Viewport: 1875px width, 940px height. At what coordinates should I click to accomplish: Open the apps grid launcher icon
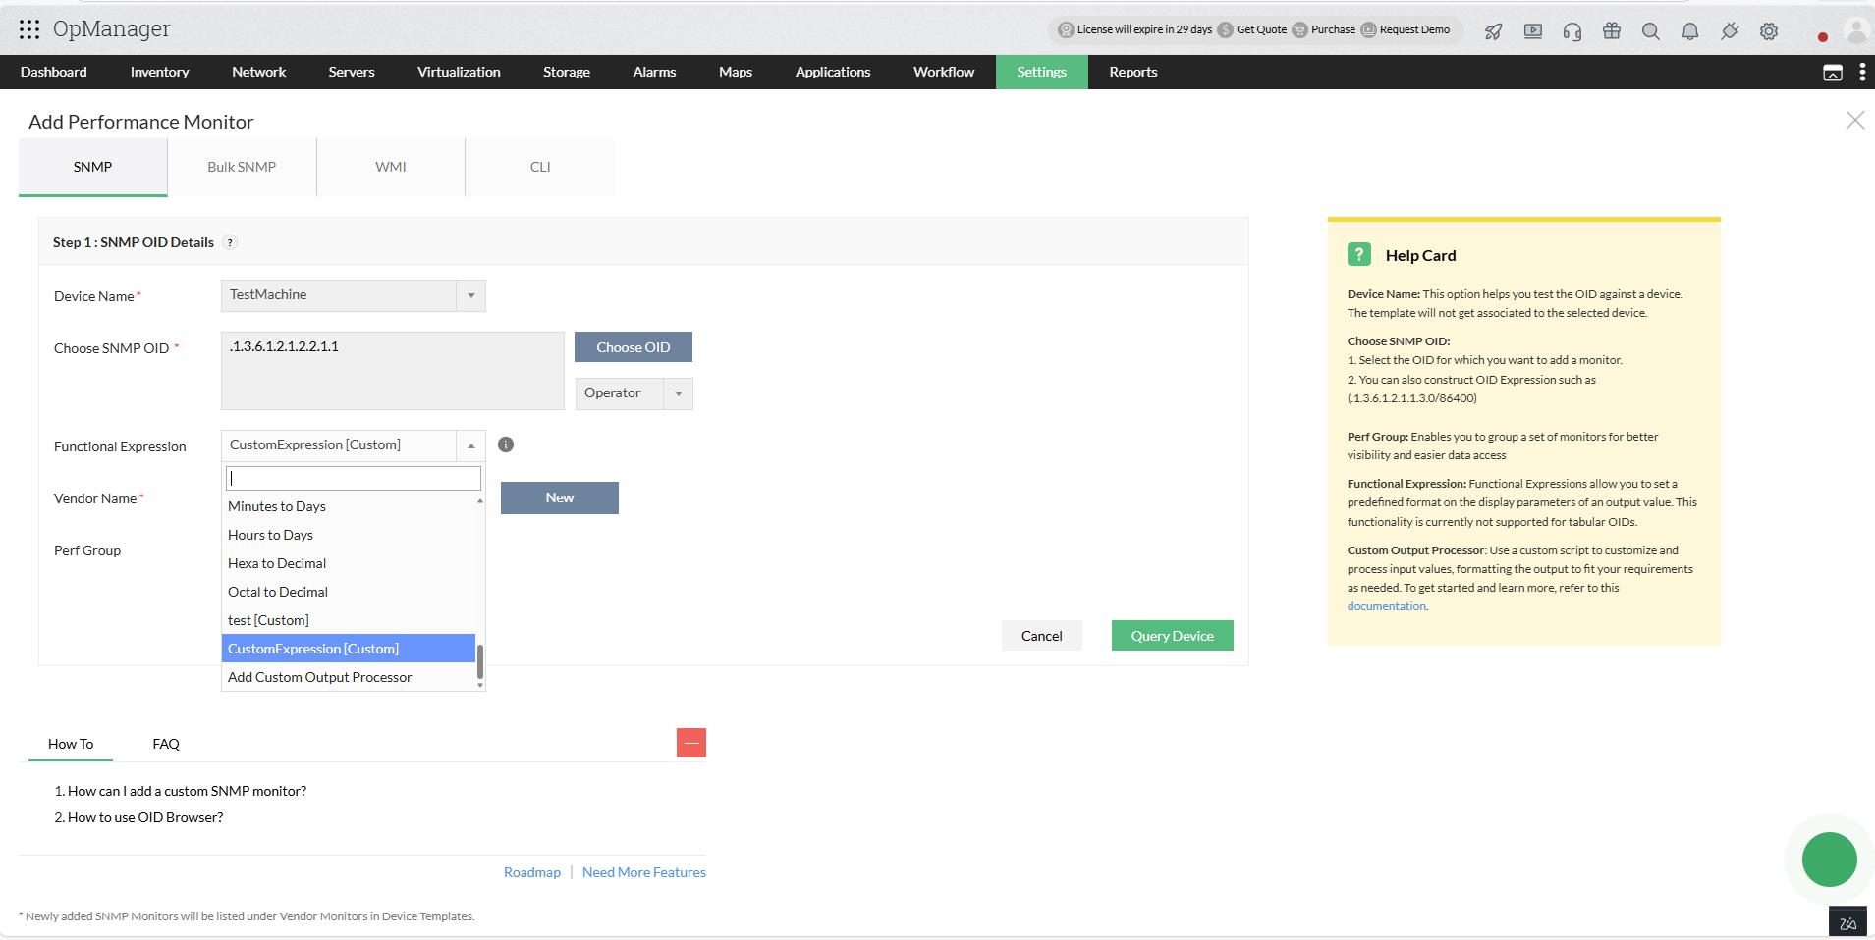click(x=29, y=29)
